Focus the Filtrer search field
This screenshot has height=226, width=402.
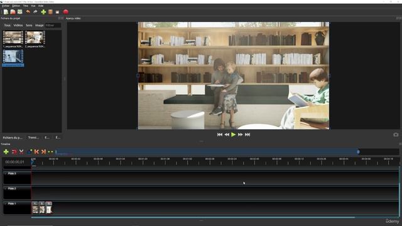pyautogui.click(x=53, y=25)
